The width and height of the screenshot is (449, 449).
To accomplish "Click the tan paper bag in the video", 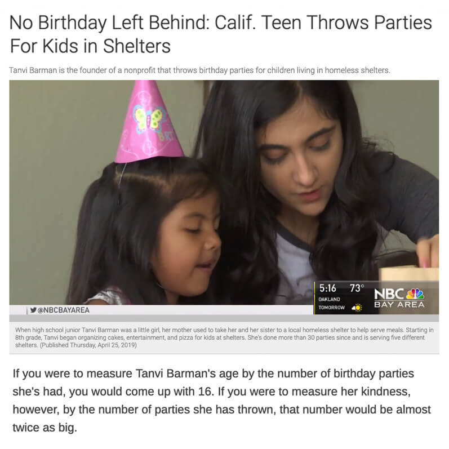I will [x=409, y=274].
